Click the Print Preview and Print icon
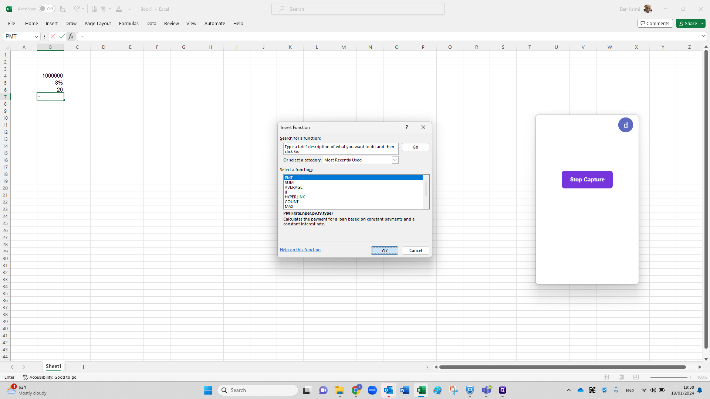 click(x=94, y=9)
